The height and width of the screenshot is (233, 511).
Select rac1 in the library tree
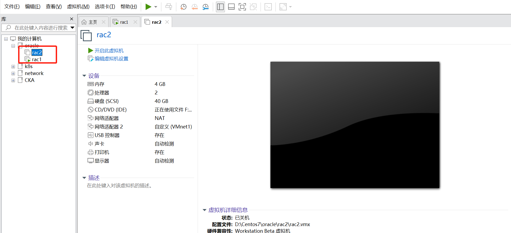click(37, 59)
